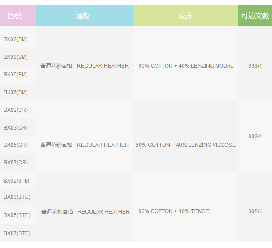Click the 可紡支數 column header
This screenshot has width=272, height=248.
[x=255, y=16]
